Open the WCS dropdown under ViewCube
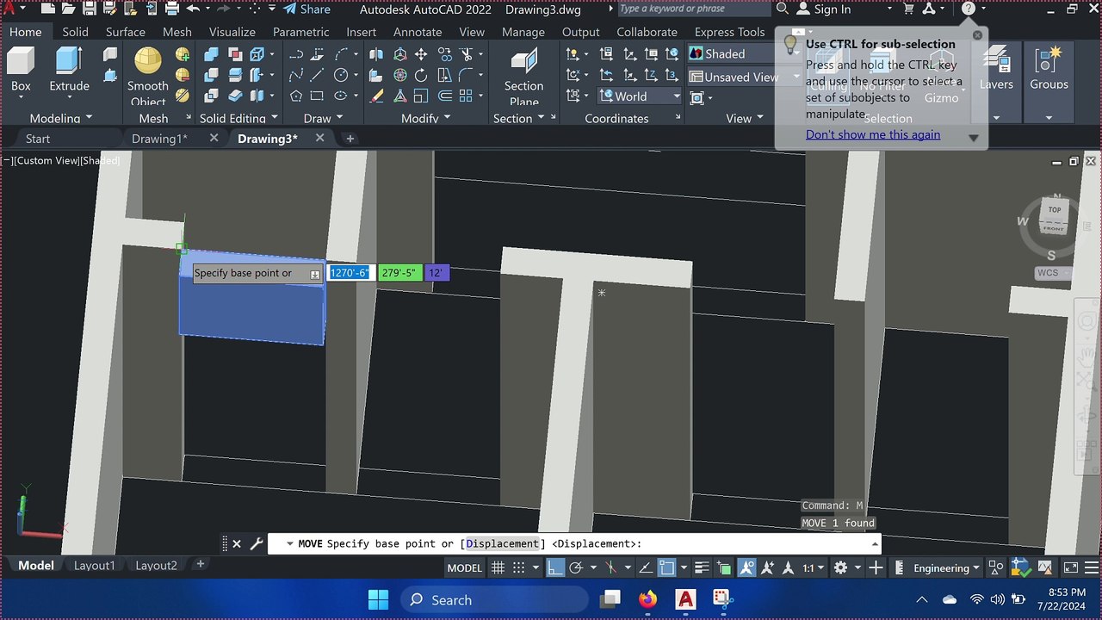 (1053, 273)
